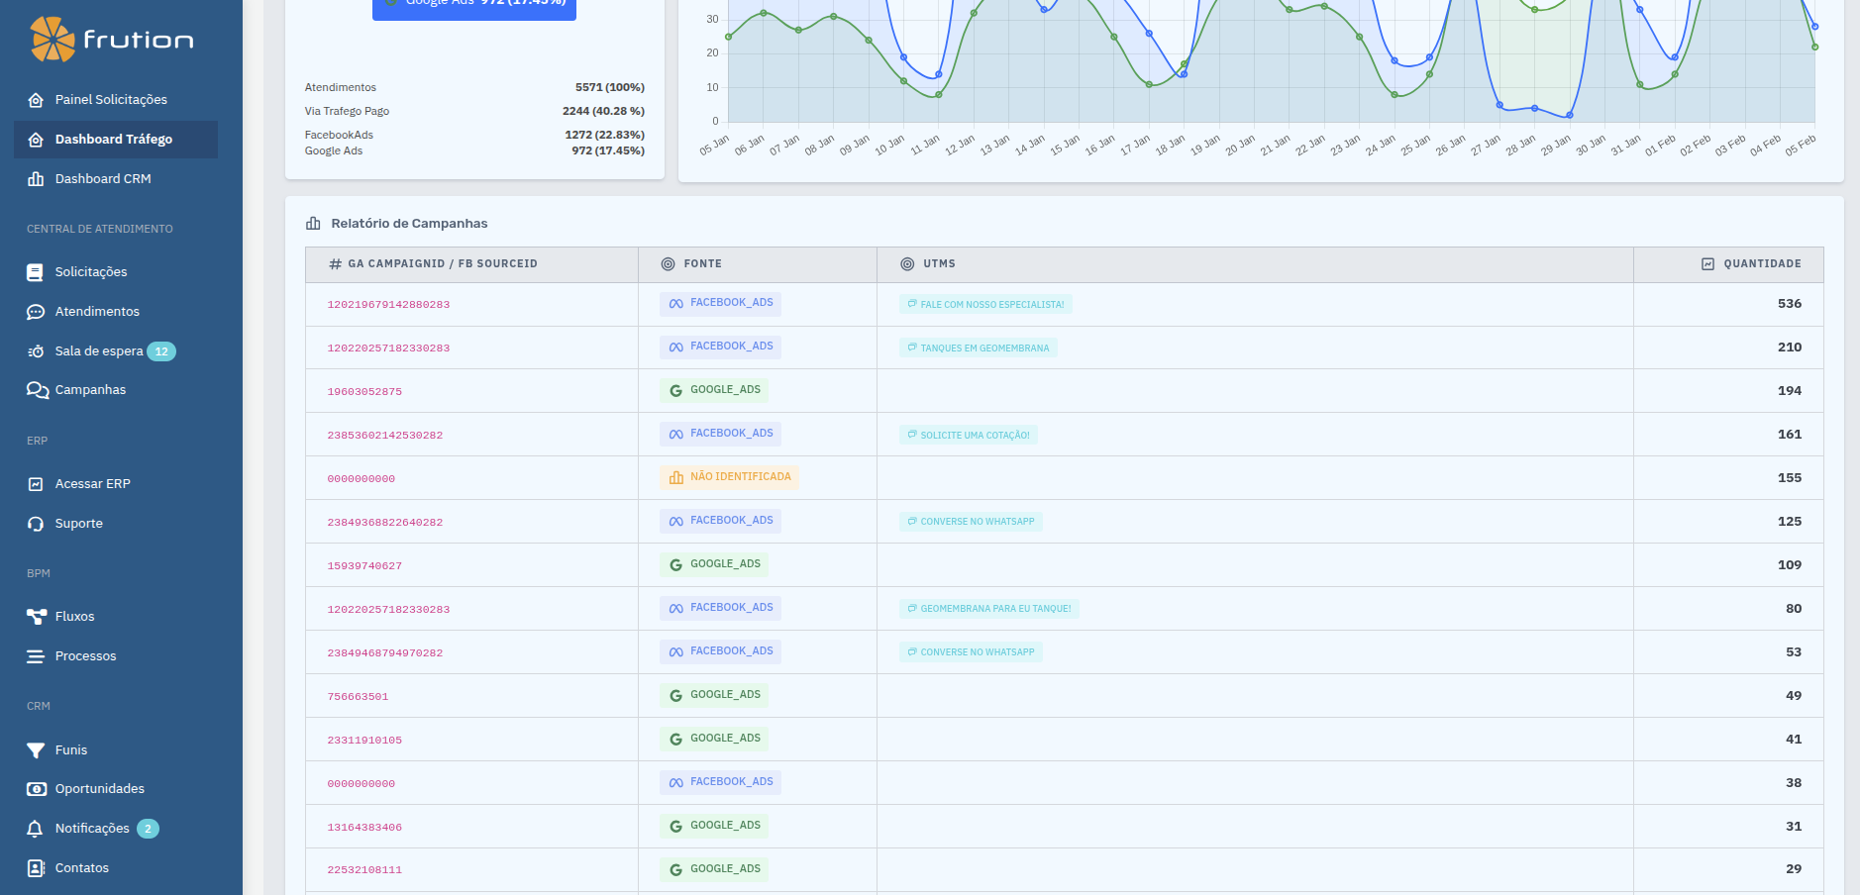Select Dashboard CRM menu item

coord(102,179)
